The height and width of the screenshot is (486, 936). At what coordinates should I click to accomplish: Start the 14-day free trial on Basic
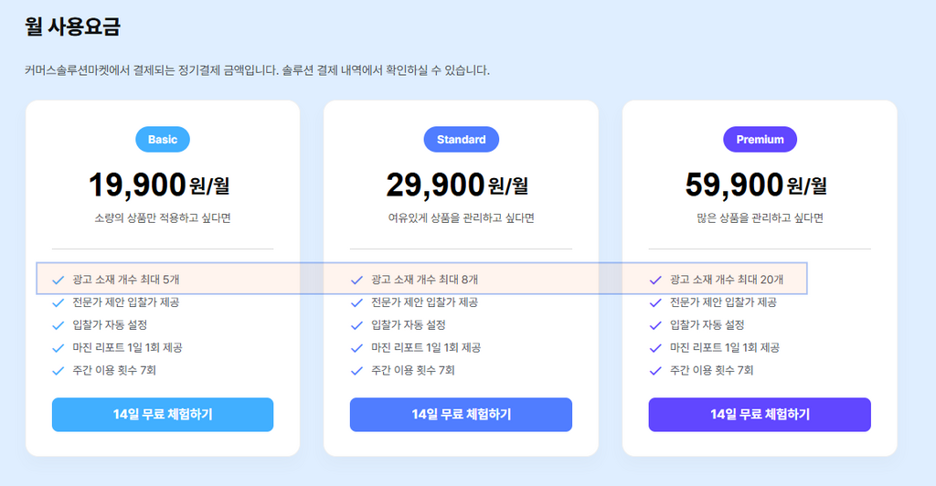click(x=163, y=415)
